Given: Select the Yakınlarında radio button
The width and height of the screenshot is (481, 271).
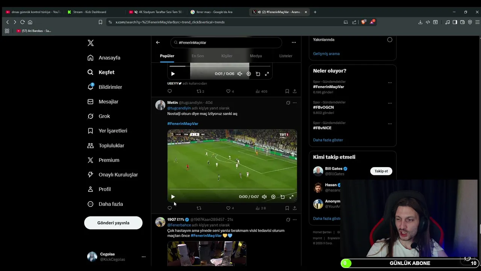Looking at the screenshot, I should point(390,40).
